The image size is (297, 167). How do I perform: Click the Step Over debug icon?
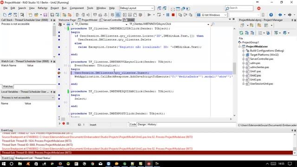pos(186,15)
